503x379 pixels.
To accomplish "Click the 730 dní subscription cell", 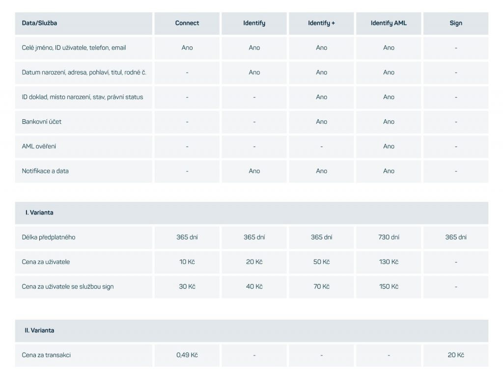I will tap(389, 238).
